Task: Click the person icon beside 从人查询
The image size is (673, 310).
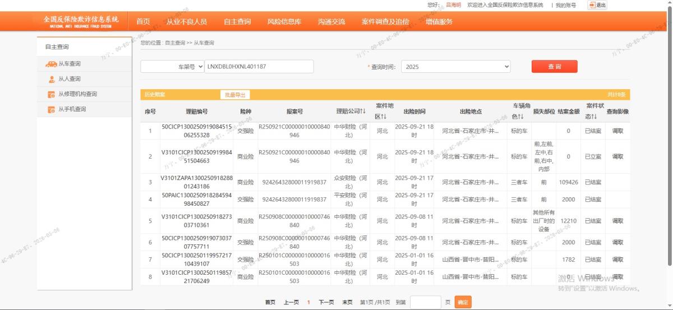Action: (x=52, y=79)
